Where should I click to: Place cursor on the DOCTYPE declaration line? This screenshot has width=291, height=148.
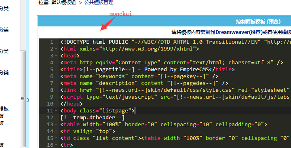[x=175, y=42]
